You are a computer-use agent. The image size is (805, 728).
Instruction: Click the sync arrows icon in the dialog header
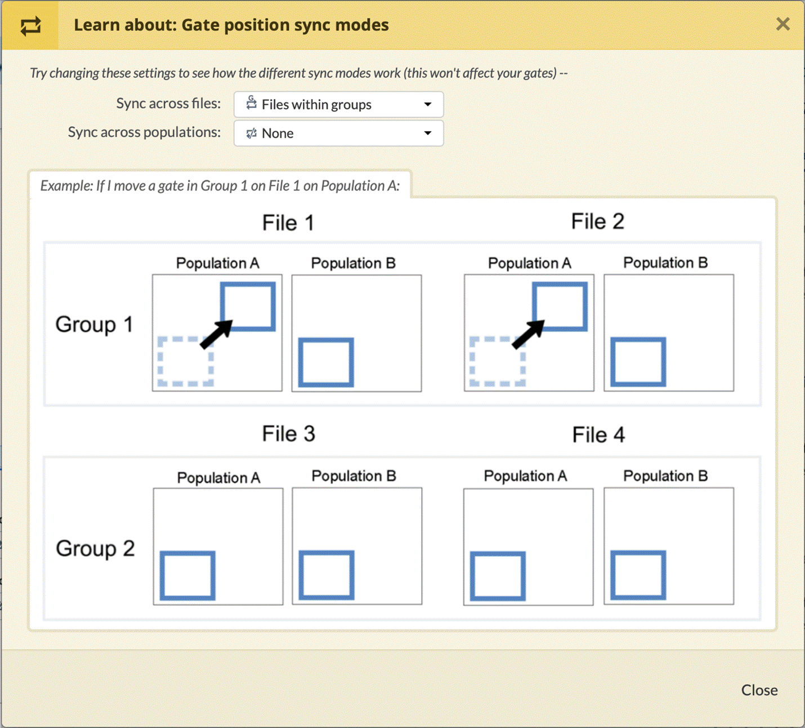(x=30, y=26)
